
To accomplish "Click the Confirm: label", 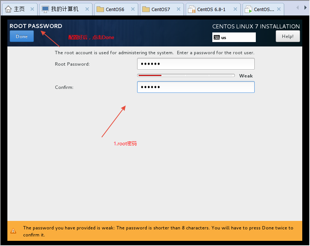I will (x=64, y=87).
